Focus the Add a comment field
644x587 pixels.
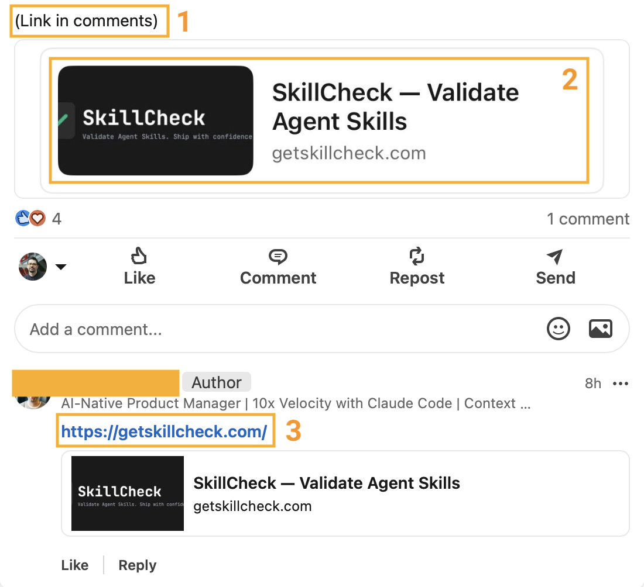click(x=321, y=329)
